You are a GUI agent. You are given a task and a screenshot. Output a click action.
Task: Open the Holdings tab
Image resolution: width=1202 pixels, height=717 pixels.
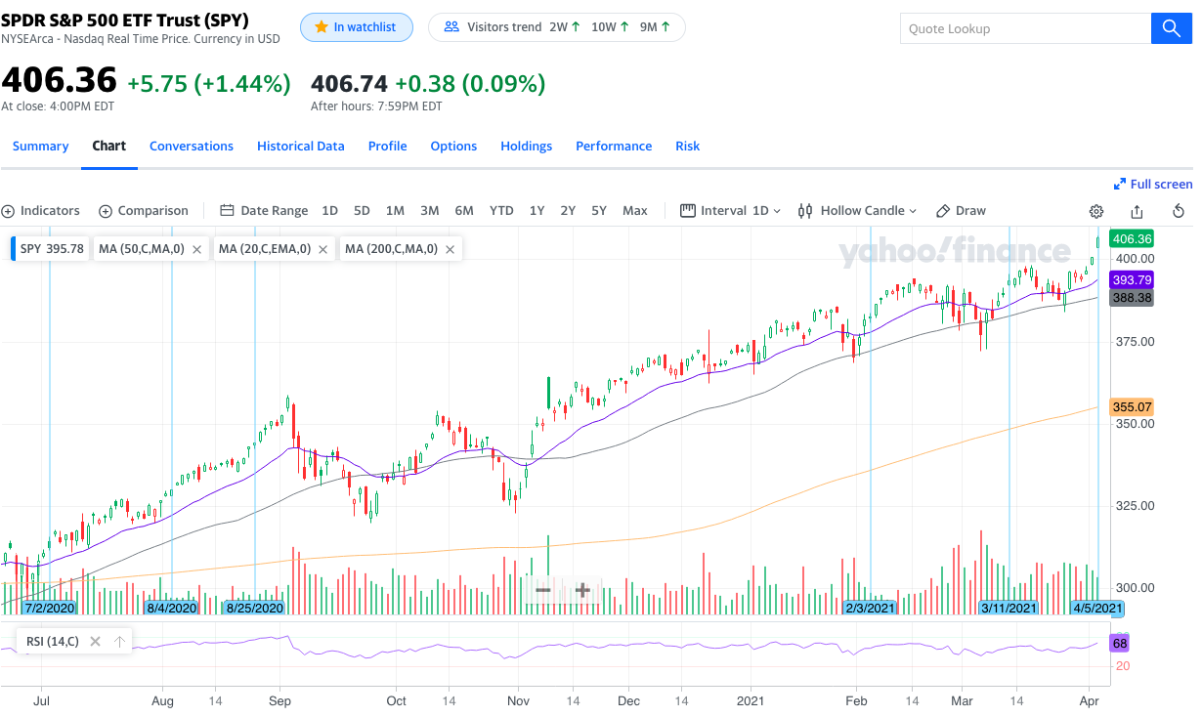[x=526, y=147]
